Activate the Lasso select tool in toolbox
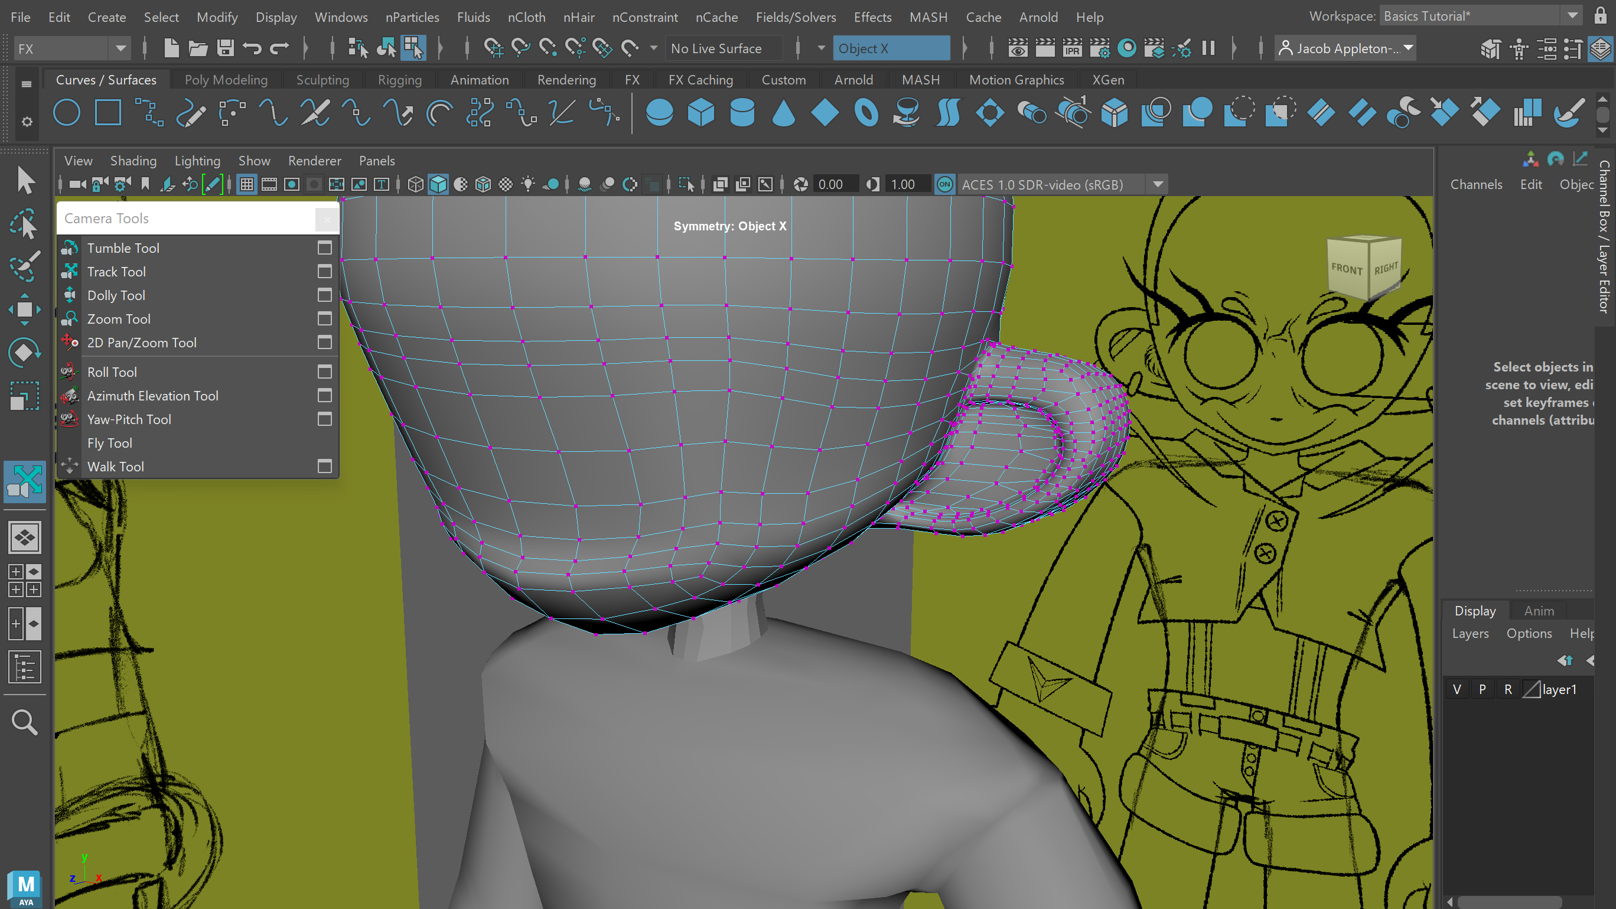The height and width of the screenshot is (909, 1616). [24, 224]
